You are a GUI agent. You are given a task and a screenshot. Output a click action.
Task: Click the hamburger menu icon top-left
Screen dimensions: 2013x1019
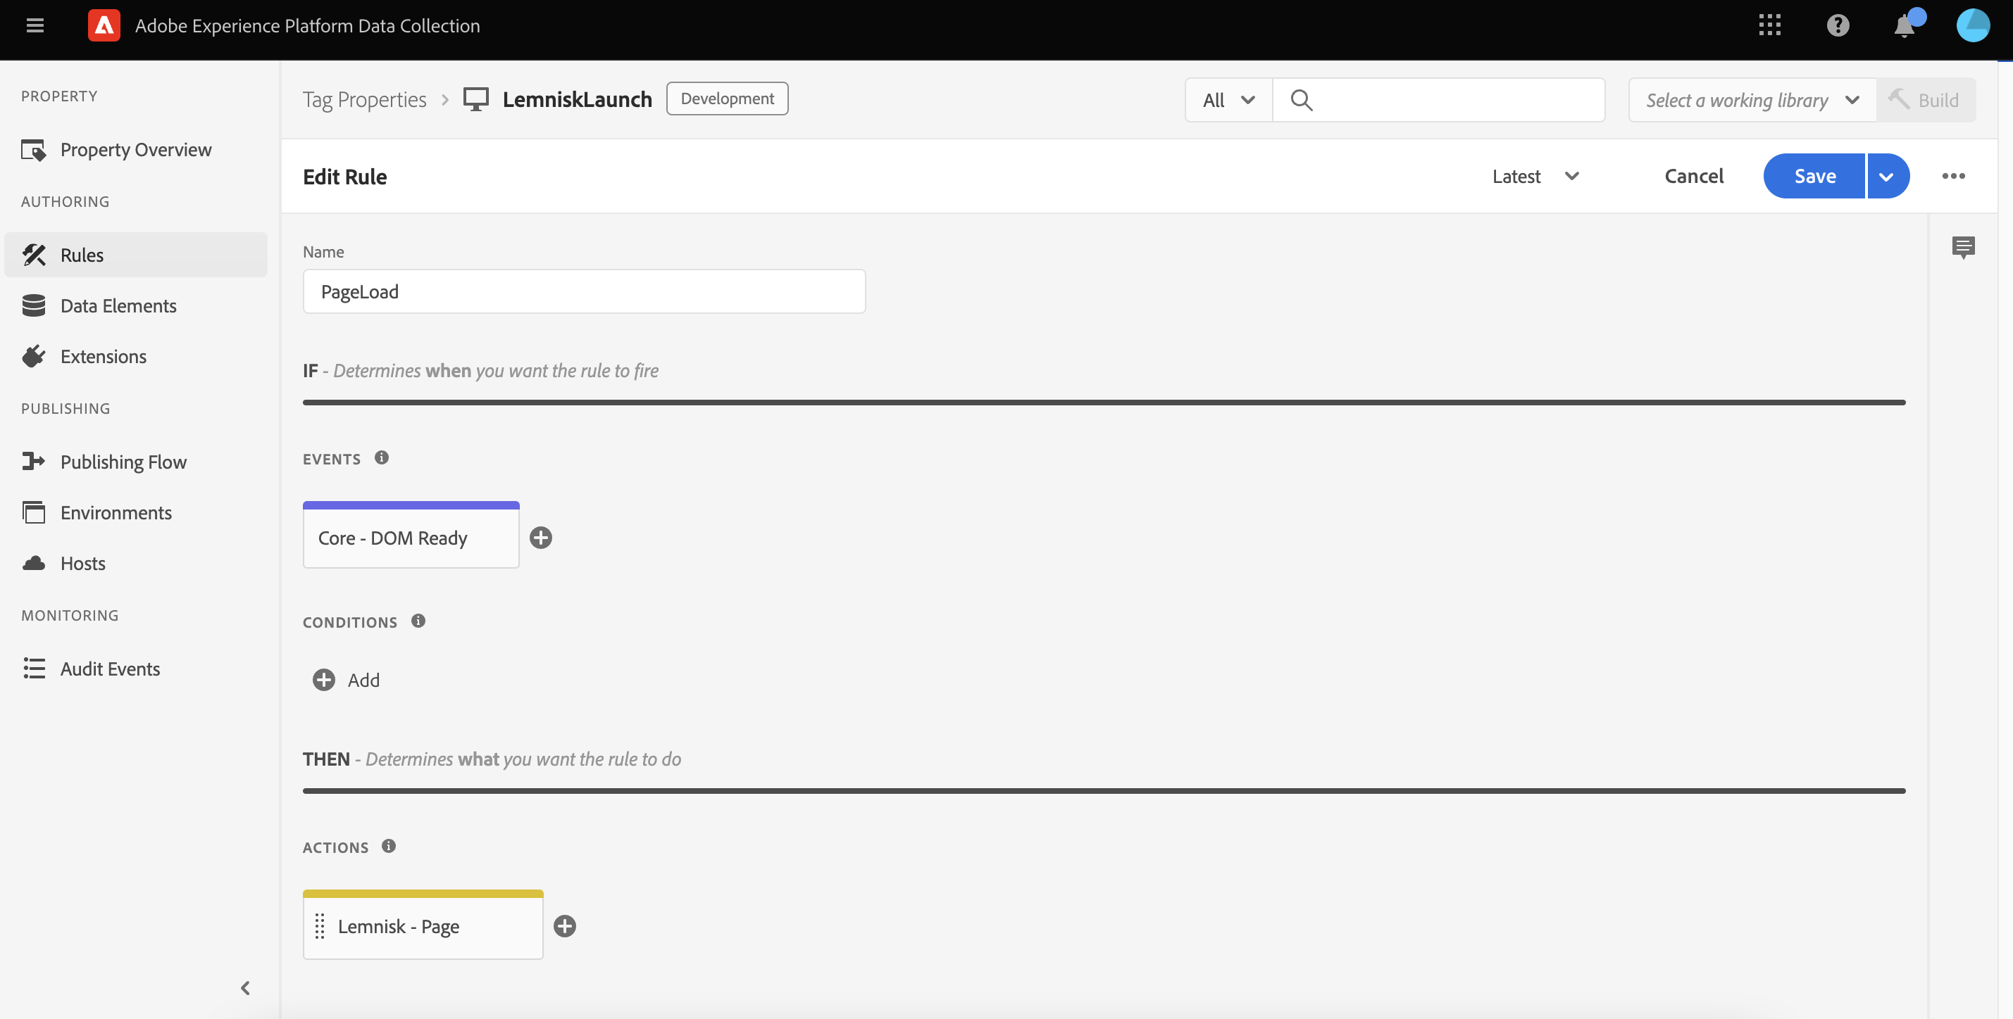(x=35, y=25)
